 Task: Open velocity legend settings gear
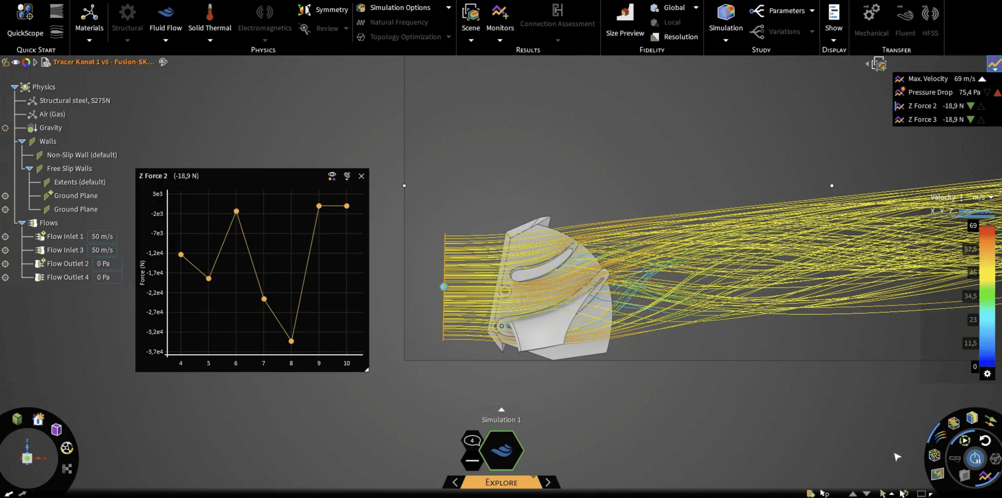987,374
